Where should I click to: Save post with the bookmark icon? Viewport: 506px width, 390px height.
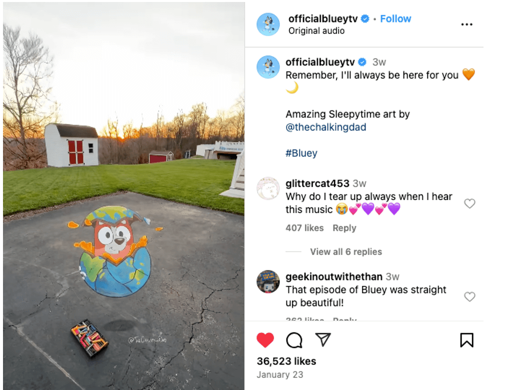click(466, 340)
